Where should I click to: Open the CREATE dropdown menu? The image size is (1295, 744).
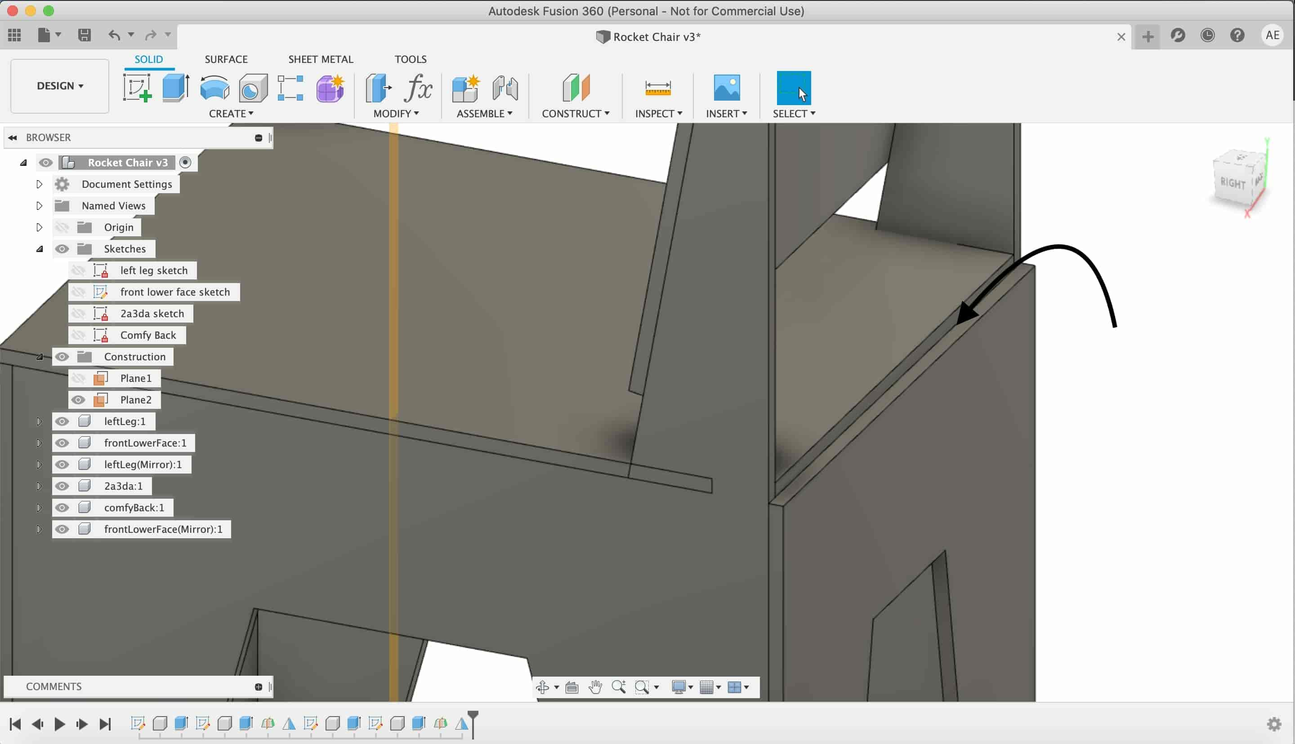coord(231,113)
